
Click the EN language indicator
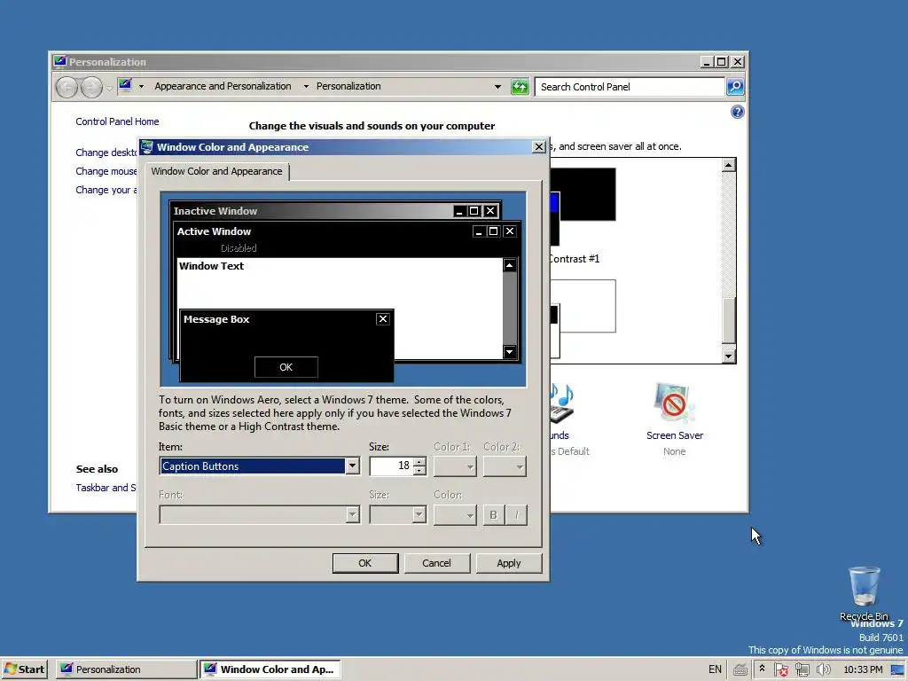[x=716, y=669]
